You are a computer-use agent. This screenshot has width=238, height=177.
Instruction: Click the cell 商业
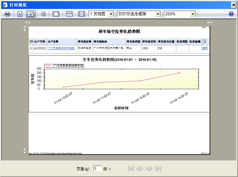tap(129, 48)
